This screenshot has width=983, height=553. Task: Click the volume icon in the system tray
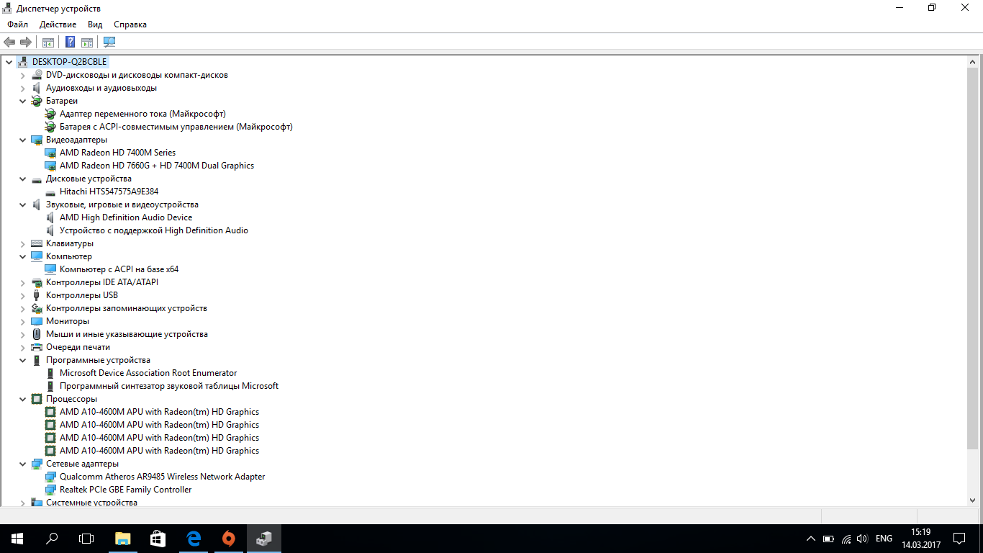(862, 539)
